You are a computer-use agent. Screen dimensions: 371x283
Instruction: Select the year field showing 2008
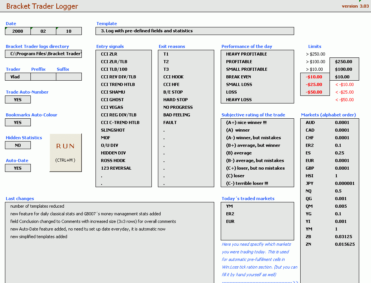pos(18,31)
